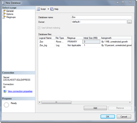
Task: Select the General page icon
Action: [x=4, y=11]
